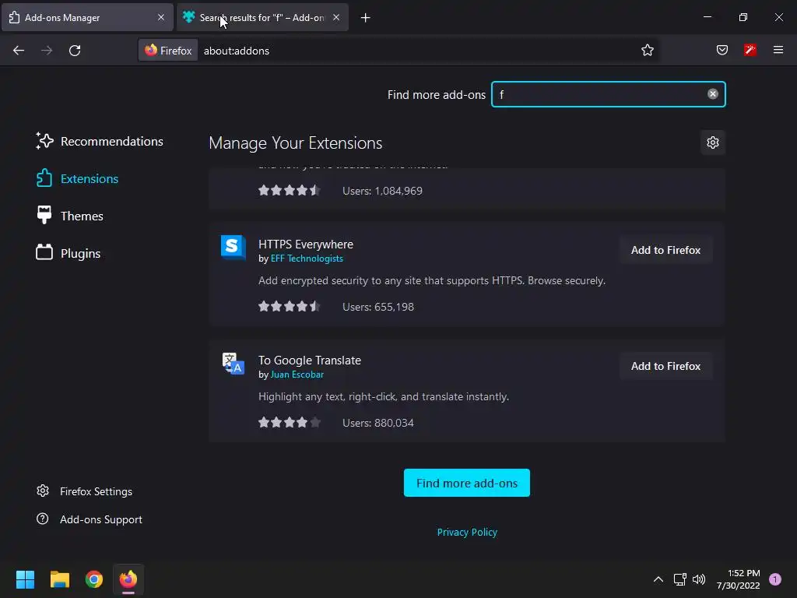Clear the add-on search field
The height and width of the screenshot is (598, 797).
[x=713, y=94]
